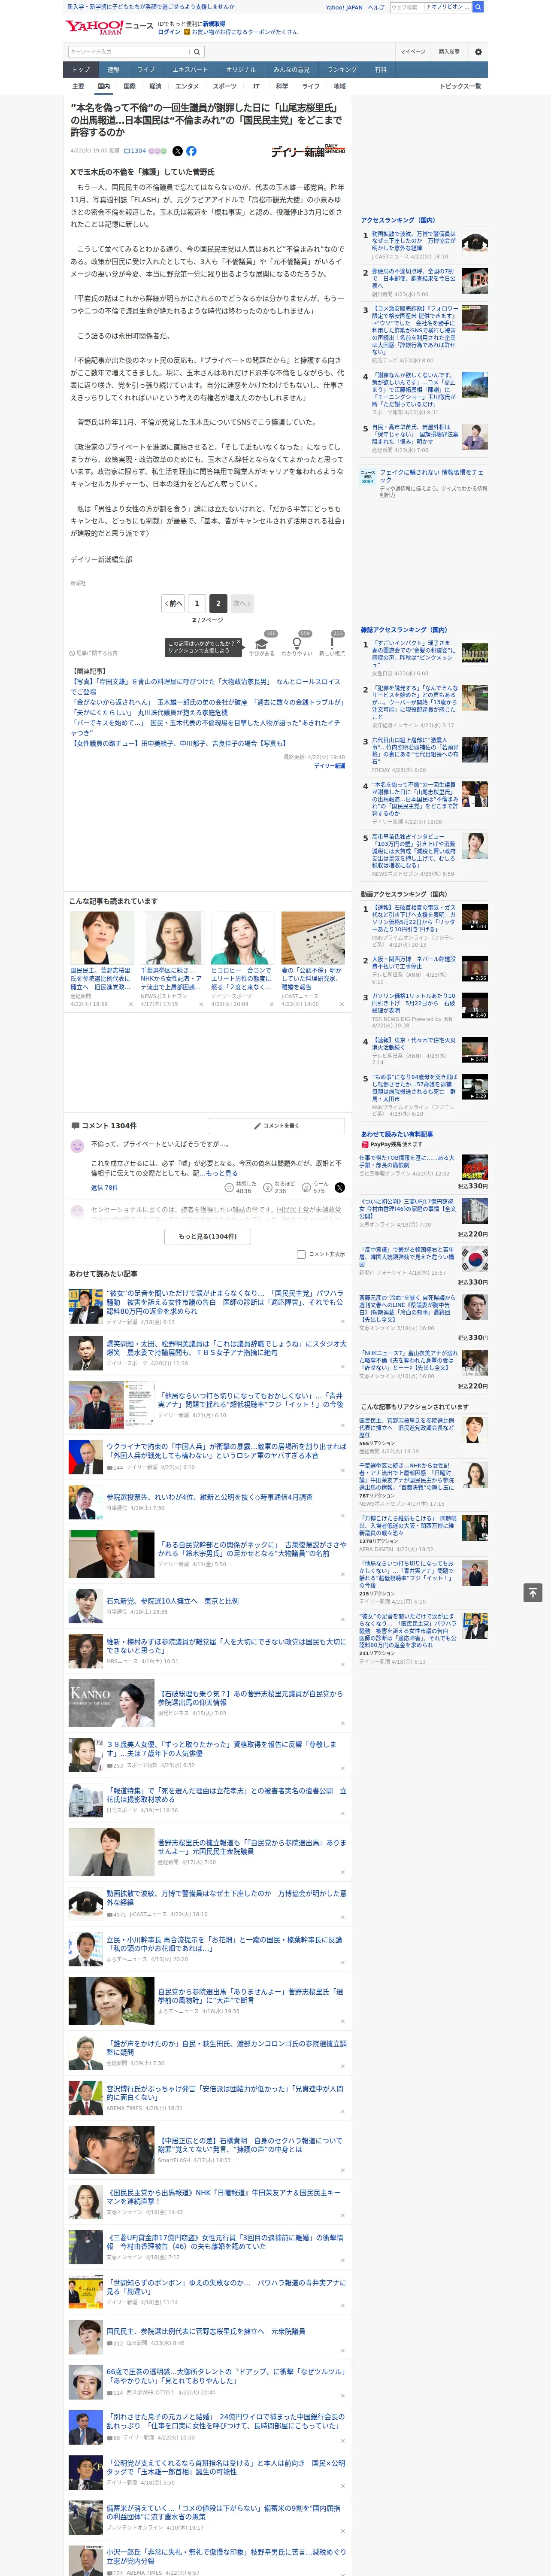This screenshot has height=2576, width=551.
Task: Open the settings gear icon
Action: coord(478,52)
